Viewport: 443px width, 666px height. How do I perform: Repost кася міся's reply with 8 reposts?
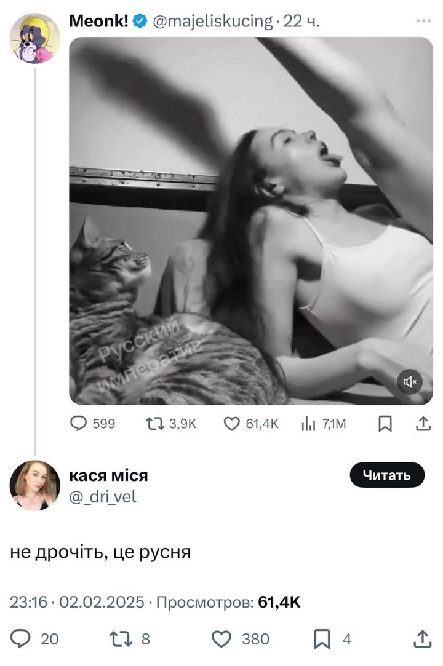(130, 639)
